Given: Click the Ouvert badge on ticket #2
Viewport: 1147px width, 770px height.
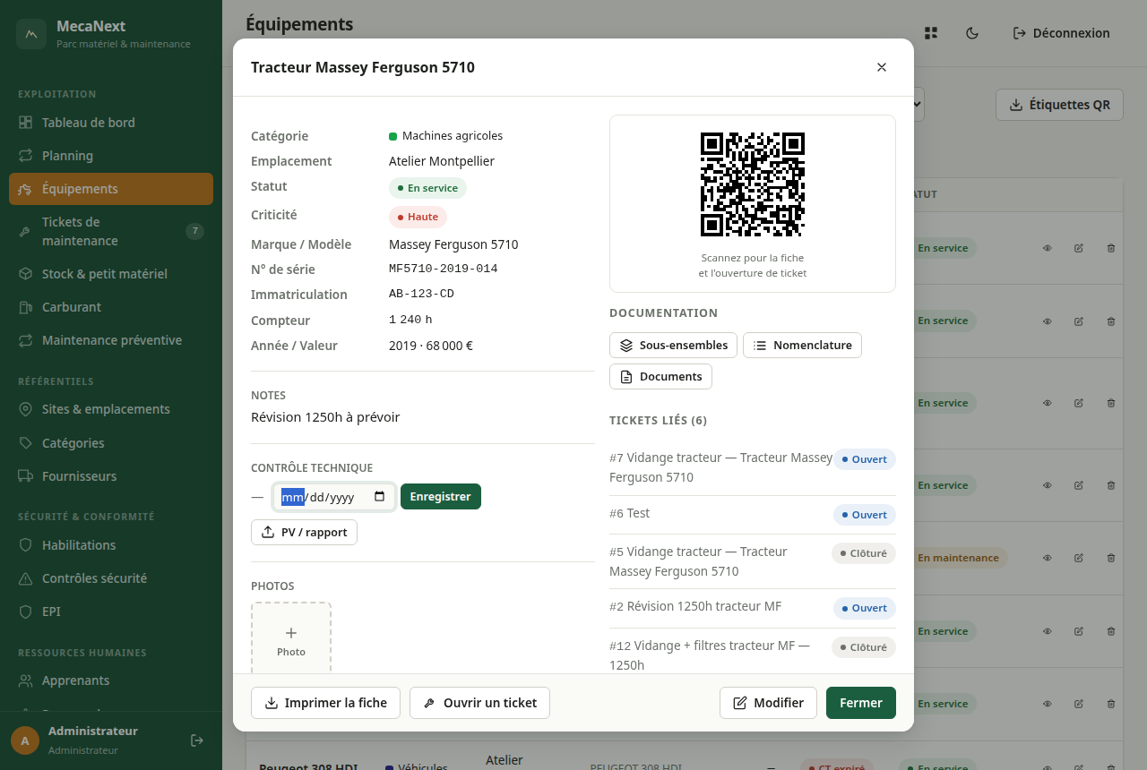Looking at the screenshot, I should tap(865, 608).
